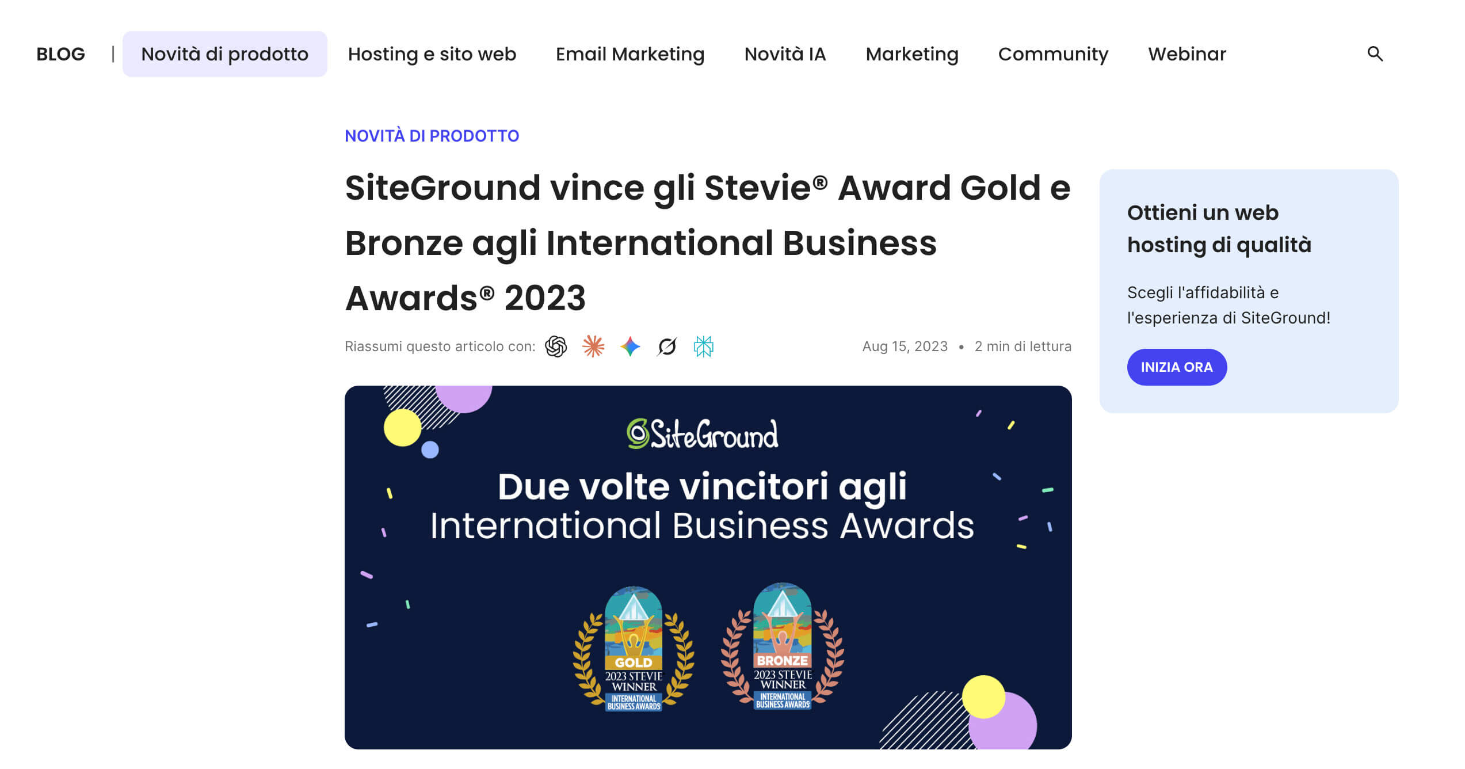Visit the Community section

coord(1054,54)
